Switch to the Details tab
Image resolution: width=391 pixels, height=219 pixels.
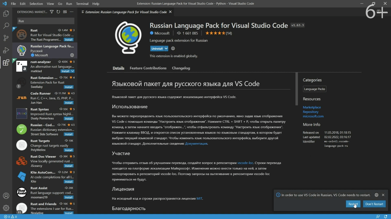tap(118, 68)
